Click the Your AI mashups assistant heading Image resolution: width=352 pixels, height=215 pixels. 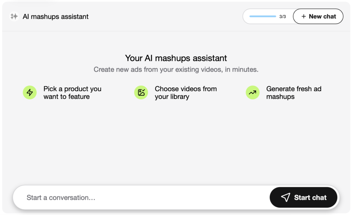[x=176, y=58]
